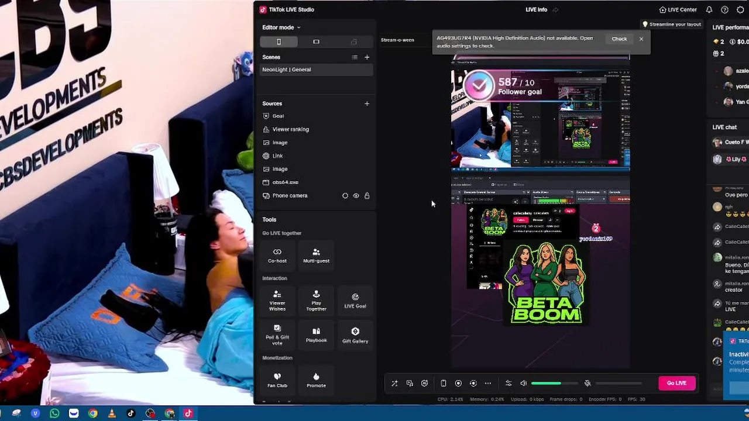Image resolution: width=749 pixels, height=421 pixels.
Task: Open the Co-host tool
Action: coord(277,255)
